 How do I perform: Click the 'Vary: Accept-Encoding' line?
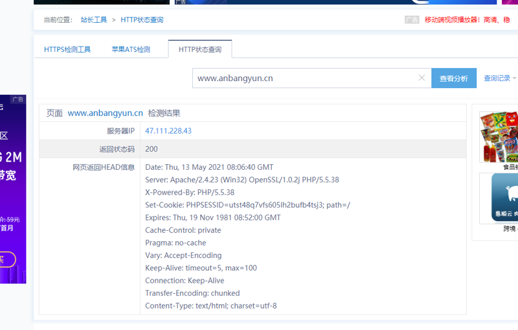click(183, 255)
